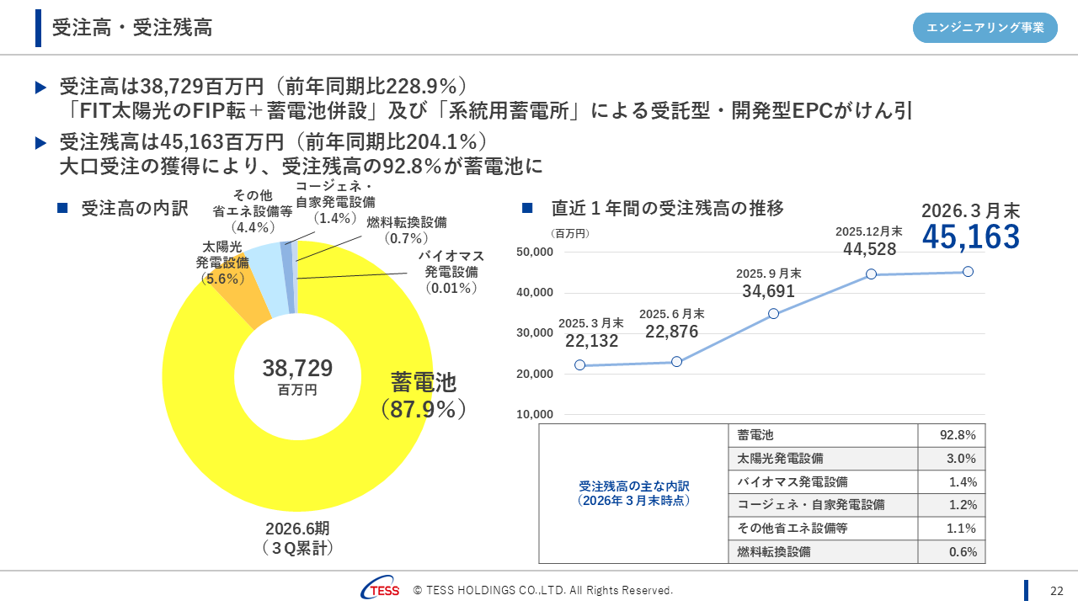Image resolution: width=1078 pixels, height=606 pixels.
Task: Select the 44,528 value label
Action: click(x=869, y=248)
